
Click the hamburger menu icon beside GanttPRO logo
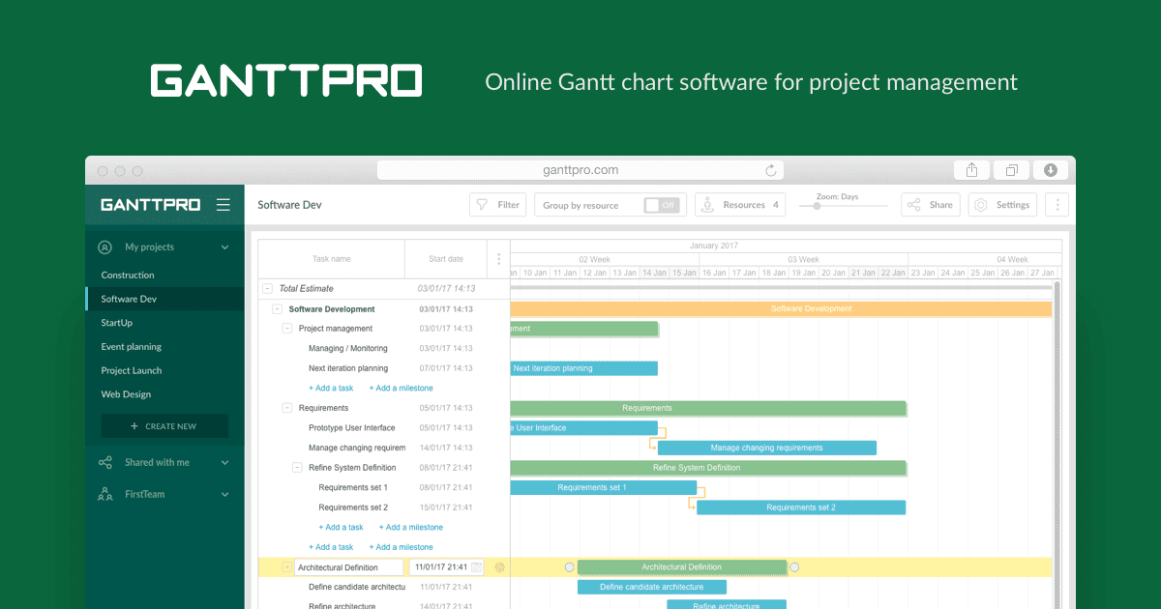[x=223, y=205]
